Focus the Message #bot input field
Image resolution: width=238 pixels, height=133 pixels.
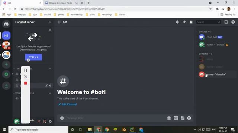point(116,118)
